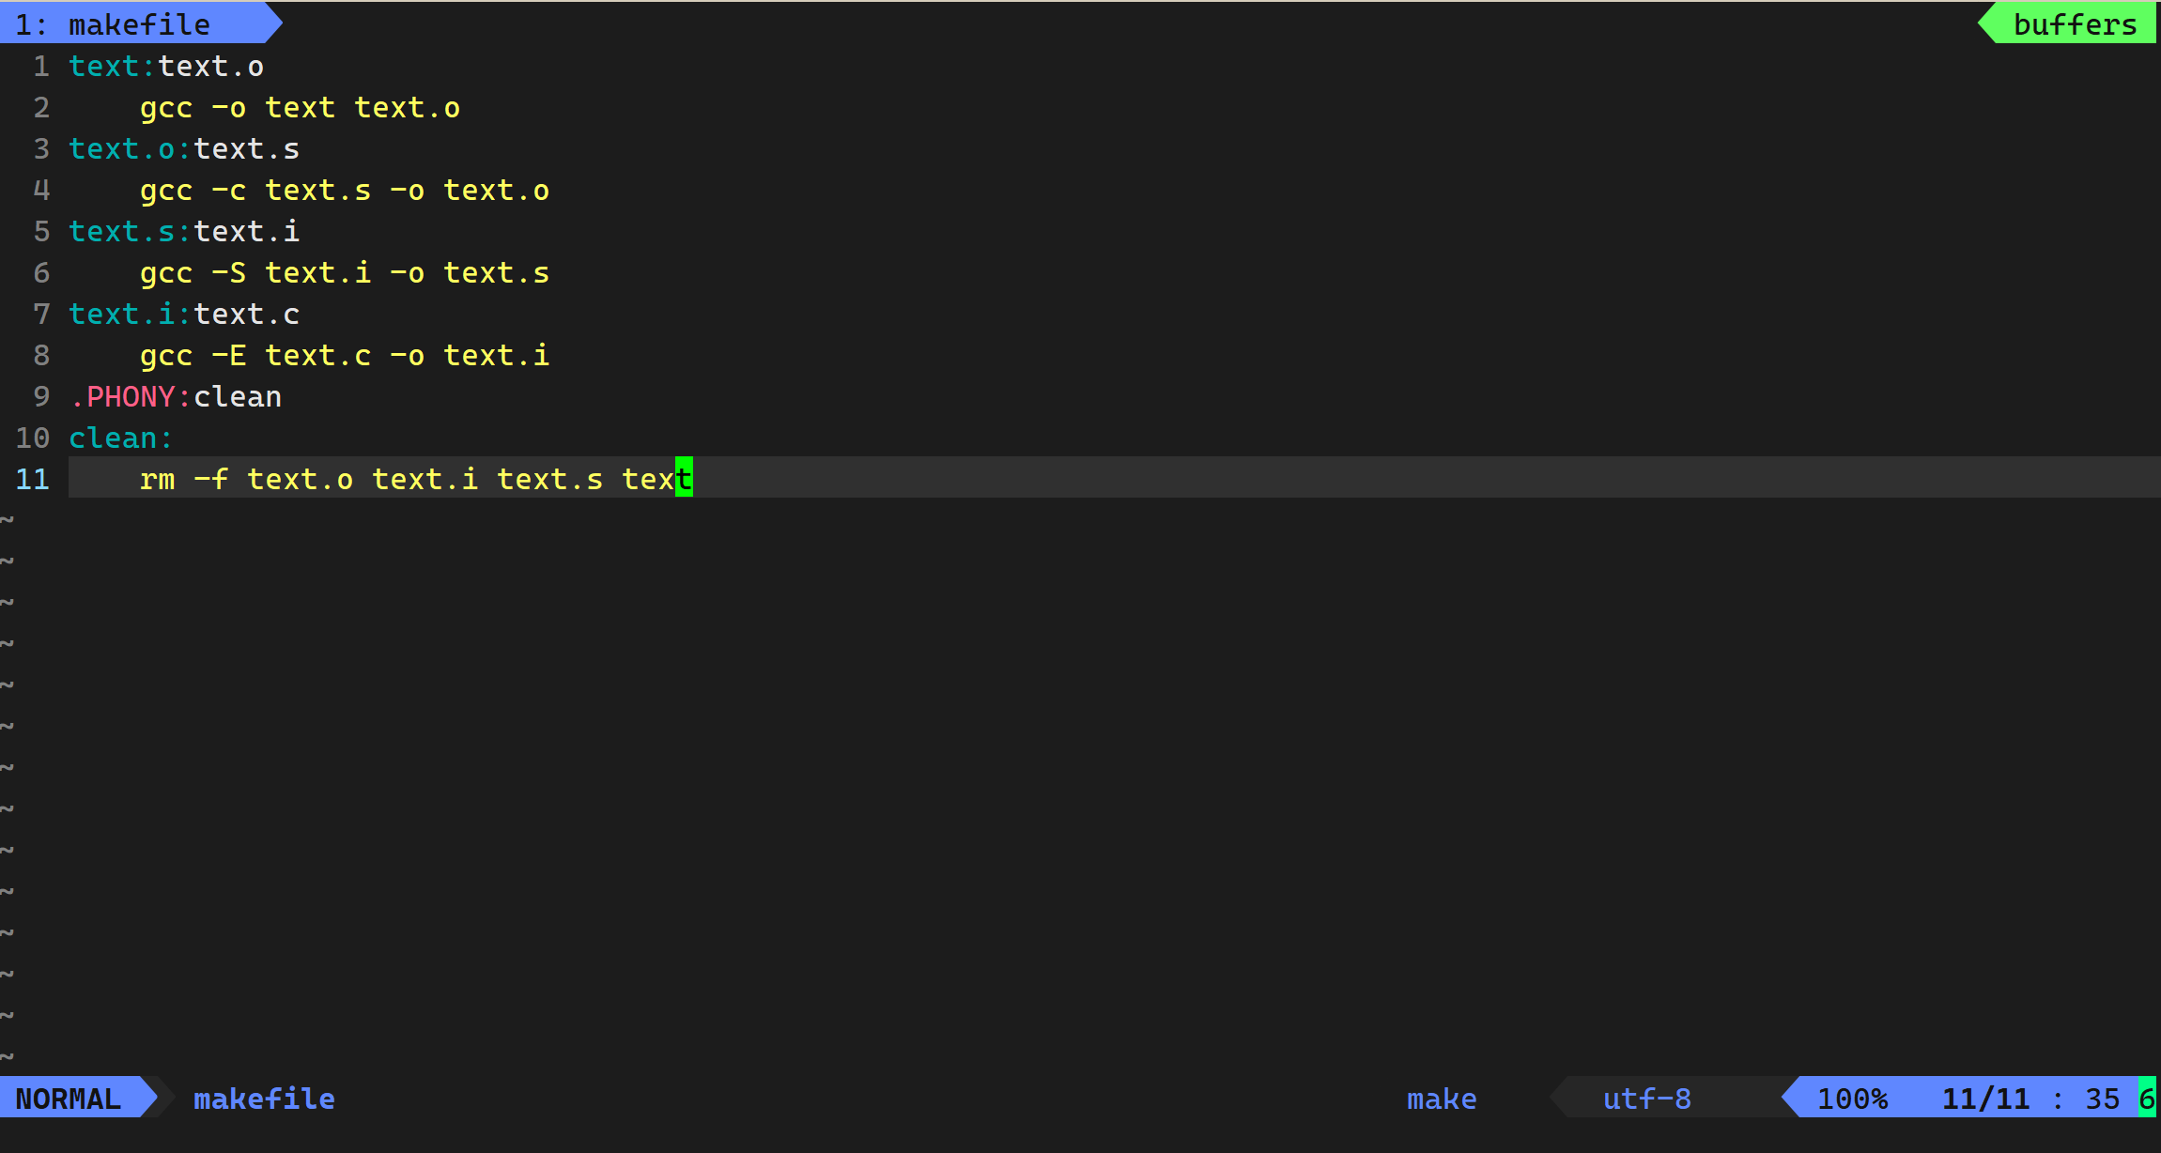
Task: Place cursor on 'text:' target in line 1
Action: click(112, 66)
